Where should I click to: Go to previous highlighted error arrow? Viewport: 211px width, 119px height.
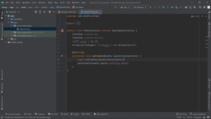(202, 16)
